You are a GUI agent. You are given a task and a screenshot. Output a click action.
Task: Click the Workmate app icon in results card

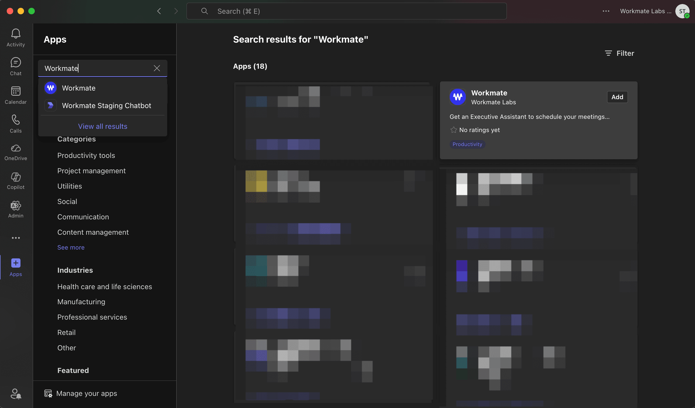pyautogui.click(x=458, y=97)
